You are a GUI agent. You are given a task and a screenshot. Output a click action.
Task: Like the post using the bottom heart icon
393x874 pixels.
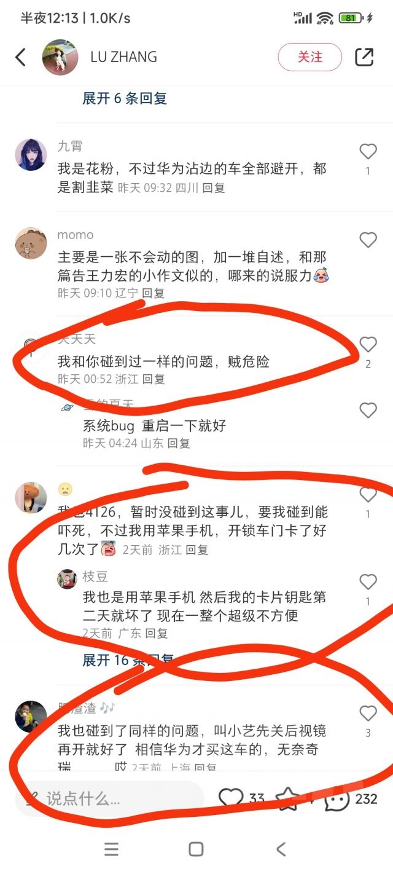pyautogui.click(x=231, y=799)
